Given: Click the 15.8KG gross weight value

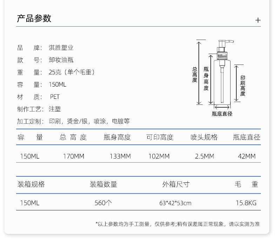Looking at the screenshot, I should [x=246, y=203].
